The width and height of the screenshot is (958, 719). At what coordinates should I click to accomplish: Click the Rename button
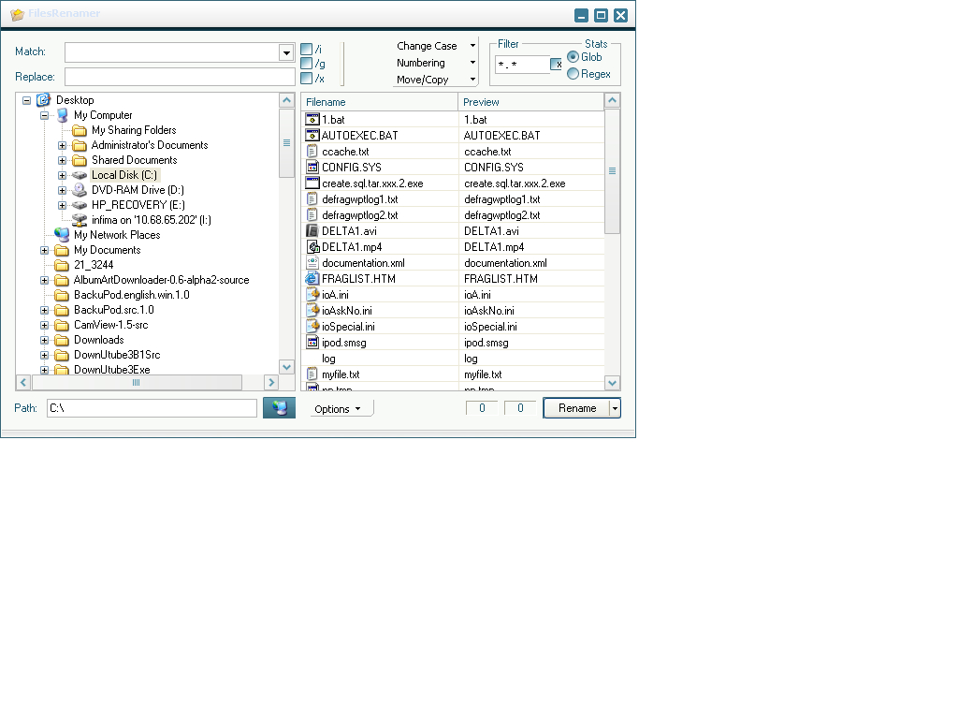pyautogui.click(x=576, y=408)
